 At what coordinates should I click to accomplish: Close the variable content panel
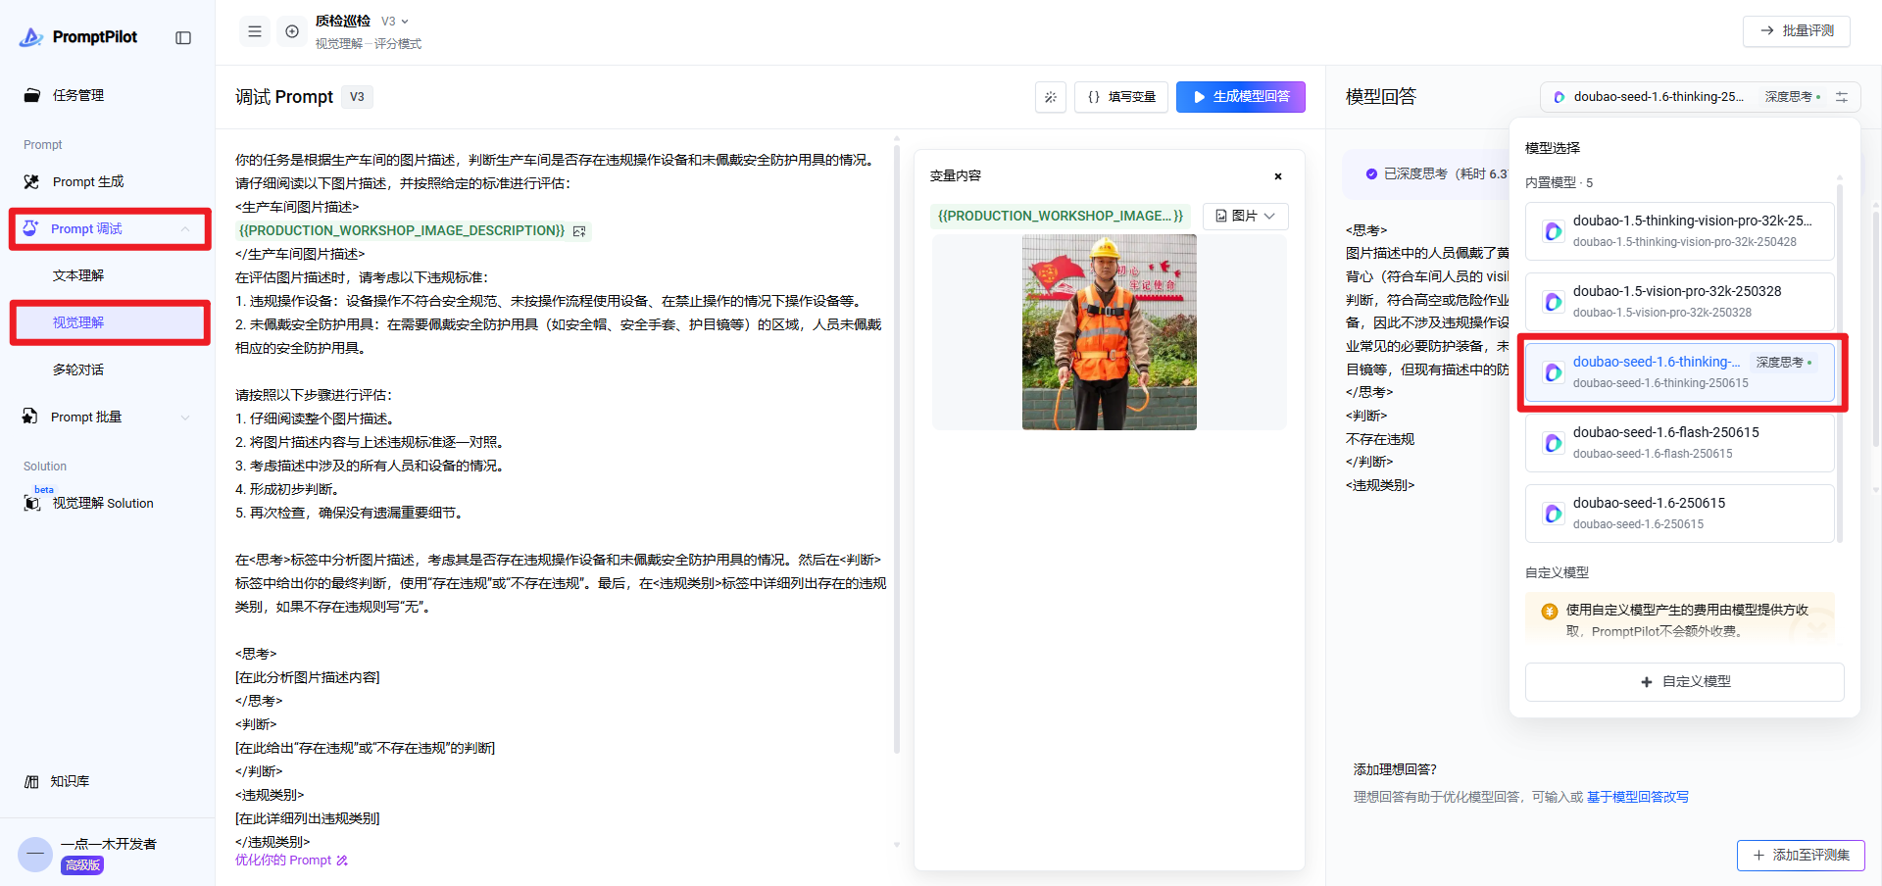[x=1277, y=176]
